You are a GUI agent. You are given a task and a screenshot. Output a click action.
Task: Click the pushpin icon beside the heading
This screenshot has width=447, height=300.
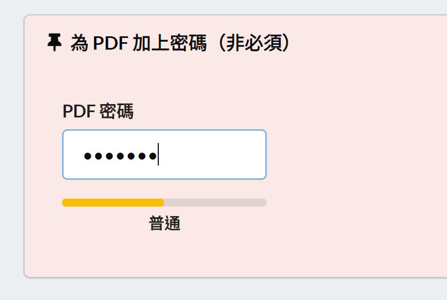(x=55, y=42)
